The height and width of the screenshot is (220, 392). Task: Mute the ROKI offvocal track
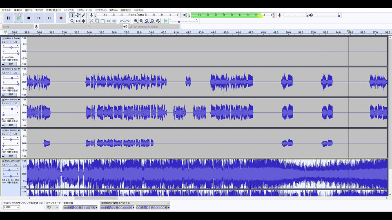coord(5,165)
